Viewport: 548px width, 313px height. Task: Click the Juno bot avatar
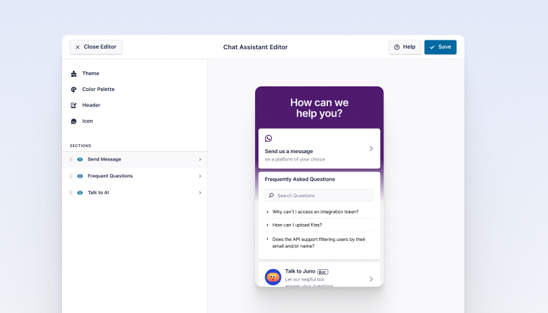coord(273,277)
